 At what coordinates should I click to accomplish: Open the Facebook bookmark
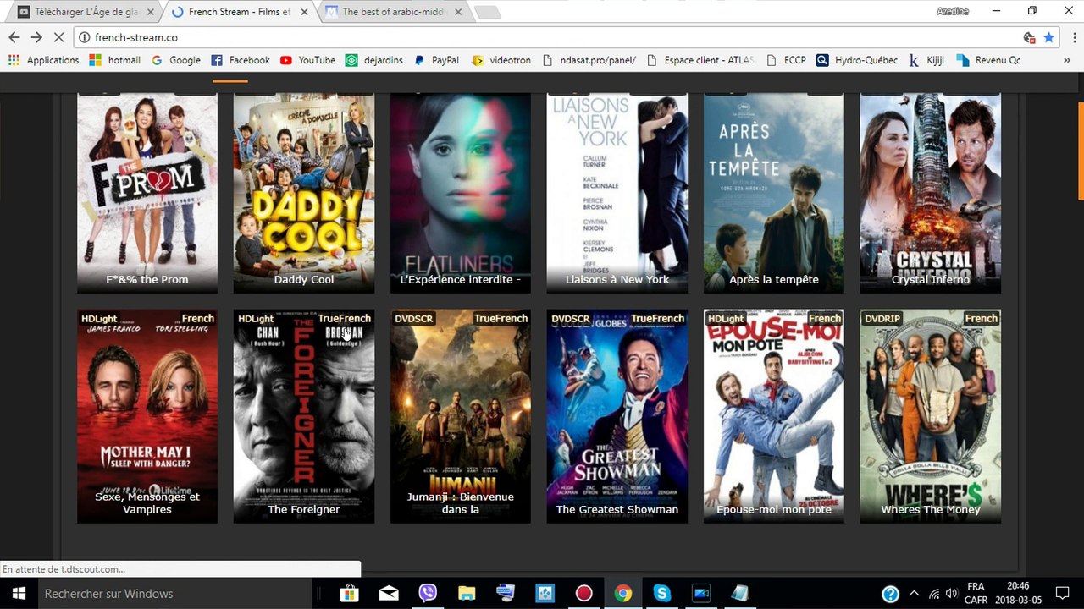click(241, 60)
